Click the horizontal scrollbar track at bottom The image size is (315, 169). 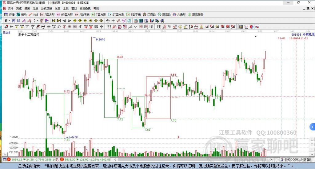point(193,159)
